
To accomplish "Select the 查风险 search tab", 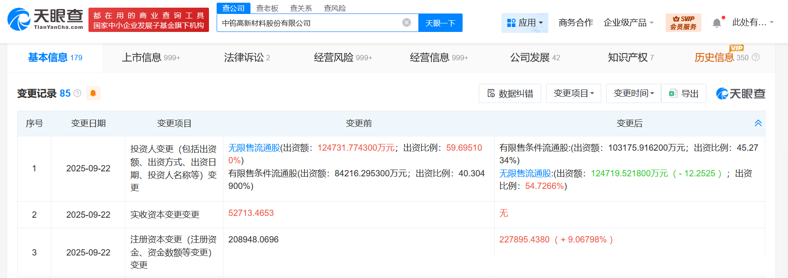I will tap(335, 8).
